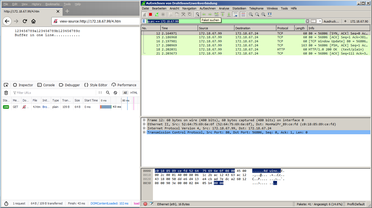Pause network request recording in devtools
Viewport: 372px width, 208px height.
100,93
